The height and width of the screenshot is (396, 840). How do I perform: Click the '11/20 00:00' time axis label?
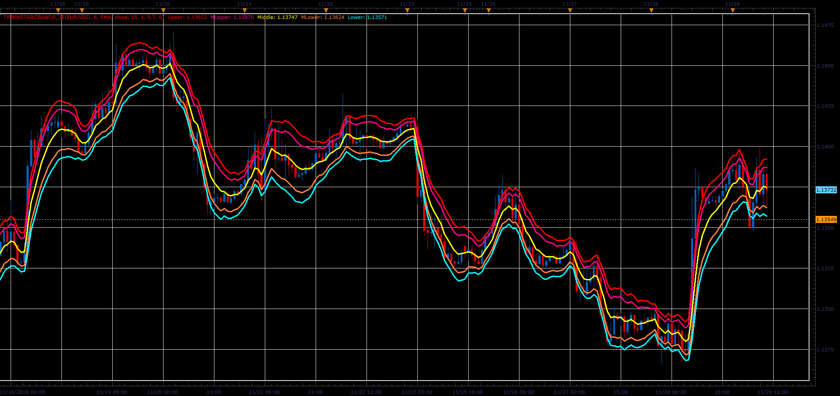pyautogui.click(x=163, y=392)
